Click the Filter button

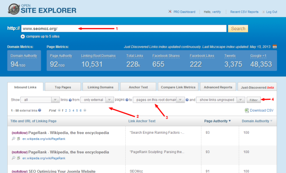[253, 100]
